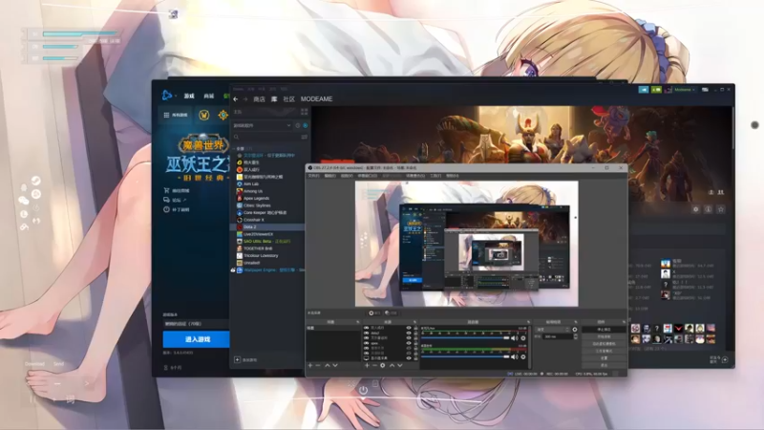Move selected OBS source down arrow
Viewport: 764px width, 430px height.
click(400, 366)
